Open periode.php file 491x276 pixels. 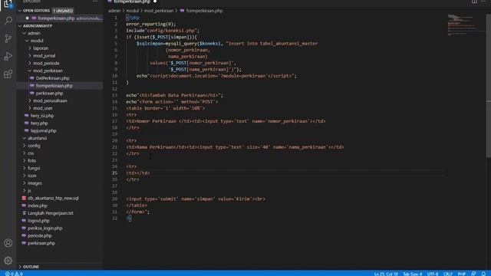(x=39, y=235)
